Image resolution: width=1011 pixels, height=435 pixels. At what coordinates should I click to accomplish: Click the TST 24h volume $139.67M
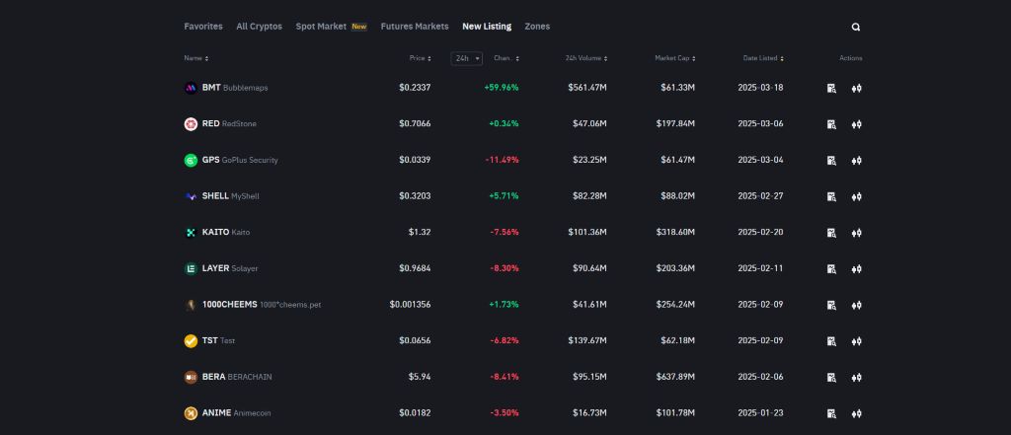pyautogui.click(x=586, y=340)
